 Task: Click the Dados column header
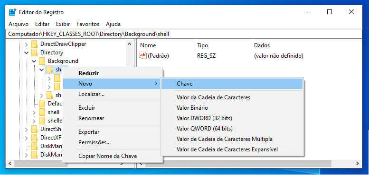pos(262,45)
